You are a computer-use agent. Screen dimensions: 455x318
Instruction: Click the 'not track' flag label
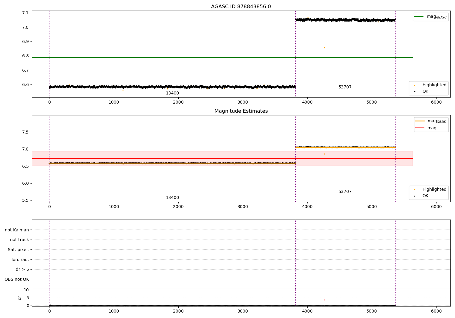coord(19,240)
